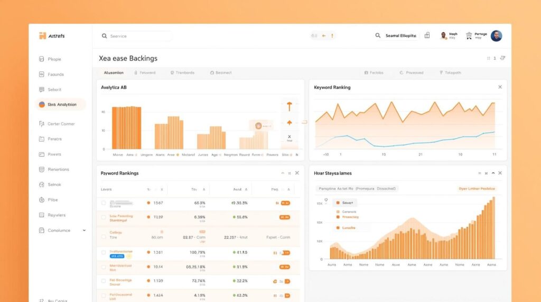Select the Alusonion tab
Screen dimensions: 541x302
(114, 73)
